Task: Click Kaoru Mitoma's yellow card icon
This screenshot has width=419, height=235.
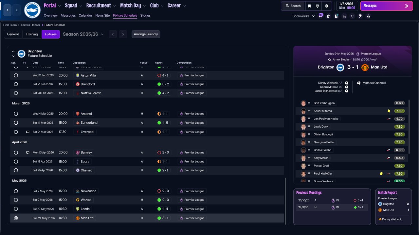Action: coord(389,111)
